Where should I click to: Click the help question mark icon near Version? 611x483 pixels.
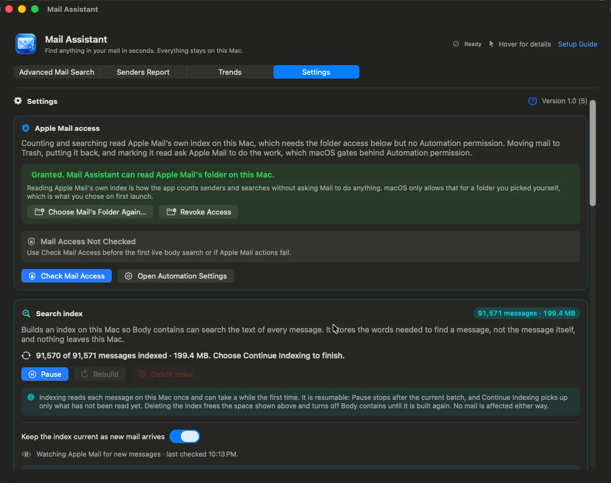[x=532, y=101]
